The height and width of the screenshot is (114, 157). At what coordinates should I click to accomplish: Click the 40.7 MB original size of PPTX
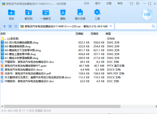[84, 66]
